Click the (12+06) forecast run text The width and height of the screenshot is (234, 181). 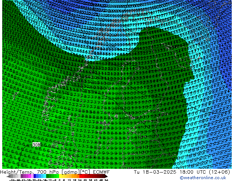click(219, 172)
